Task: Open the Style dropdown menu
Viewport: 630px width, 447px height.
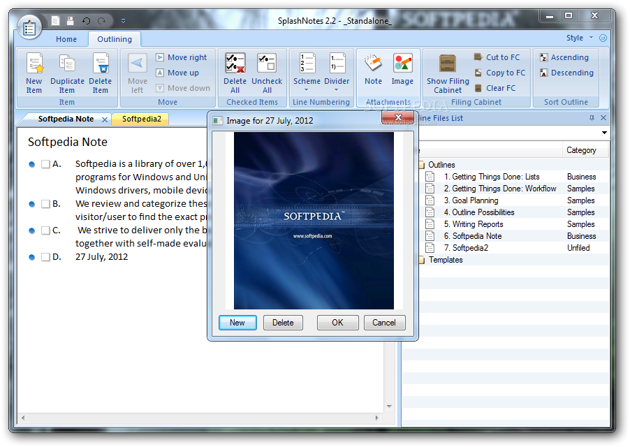Action: click(x=580, y=38)
